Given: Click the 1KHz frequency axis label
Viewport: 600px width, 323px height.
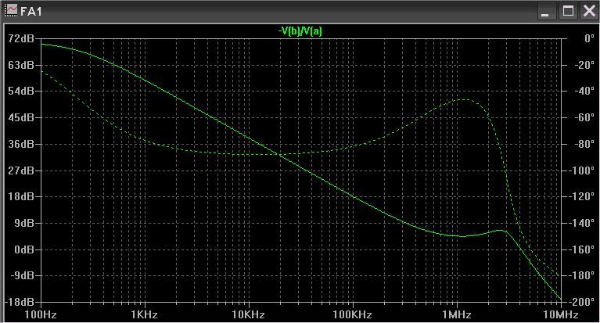Looking at the screenshot, I should (x=144, y=315).
